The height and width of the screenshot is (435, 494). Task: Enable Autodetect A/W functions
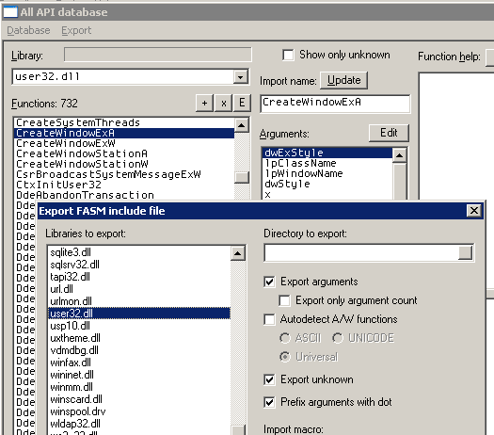coord(269,319)
